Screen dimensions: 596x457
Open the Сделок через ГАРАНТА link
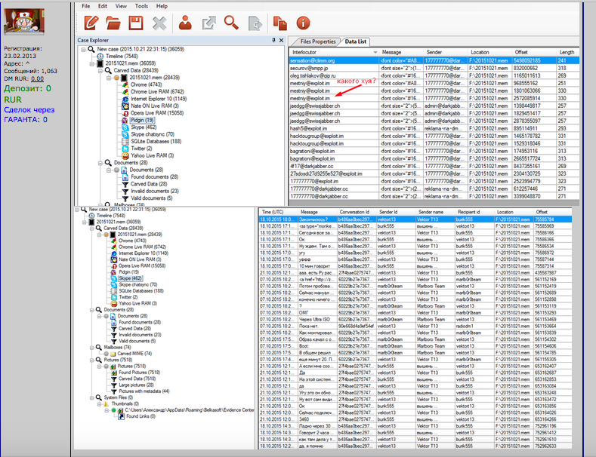pyautogui.click(x=29, y=115)
